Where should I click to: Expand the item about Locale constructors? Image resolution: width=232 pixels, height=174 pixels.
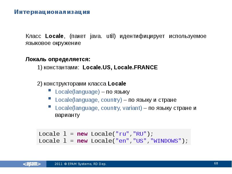point(81,84)
